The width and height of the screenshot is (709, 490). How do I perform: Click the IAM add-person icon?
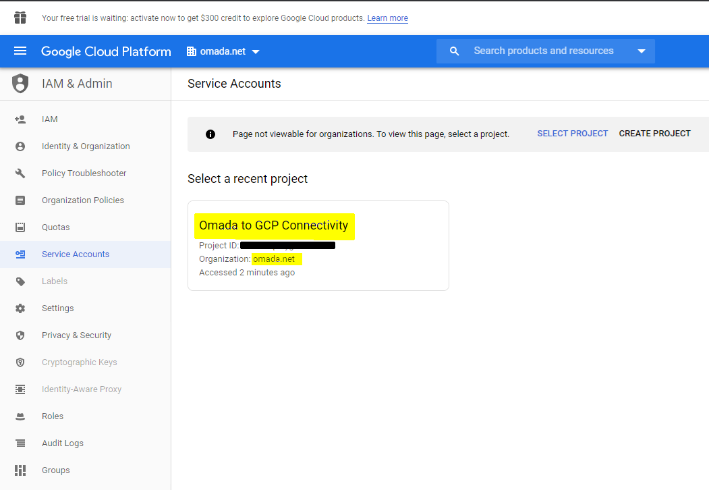[20, 119]
